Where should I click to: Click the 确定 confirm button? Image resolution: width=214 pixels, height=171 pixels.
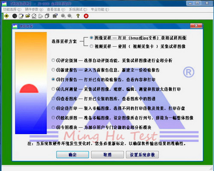click(73, 155)
